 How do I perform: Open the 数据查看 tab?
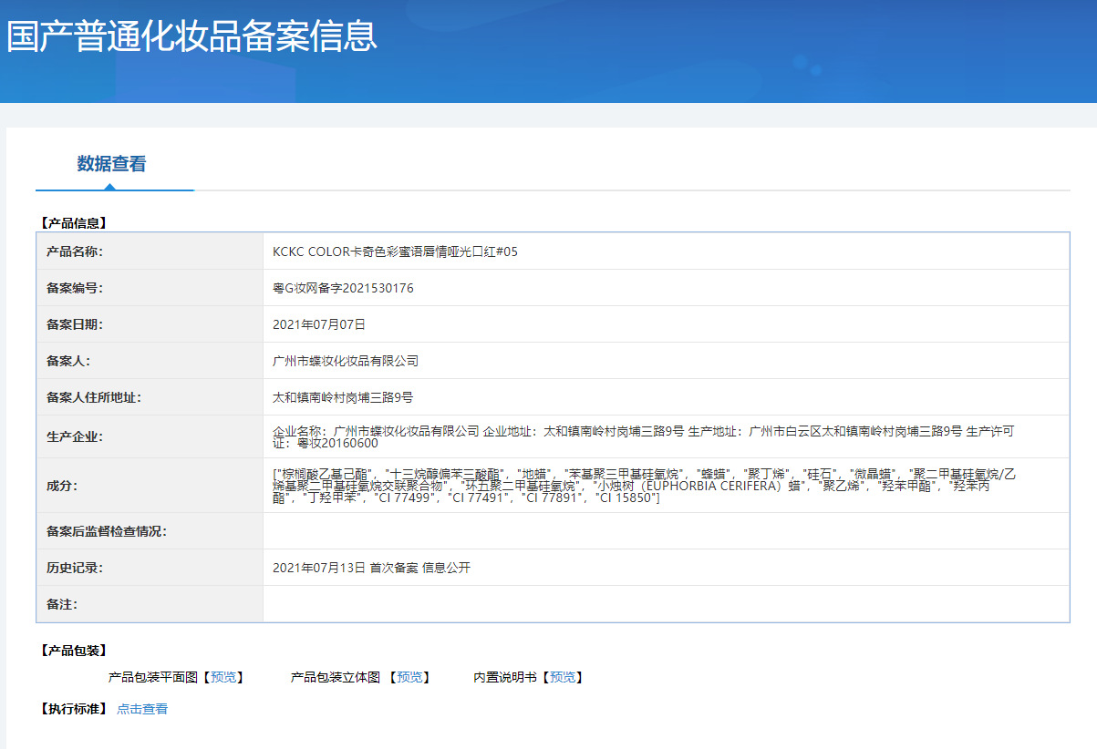point(111,164)
